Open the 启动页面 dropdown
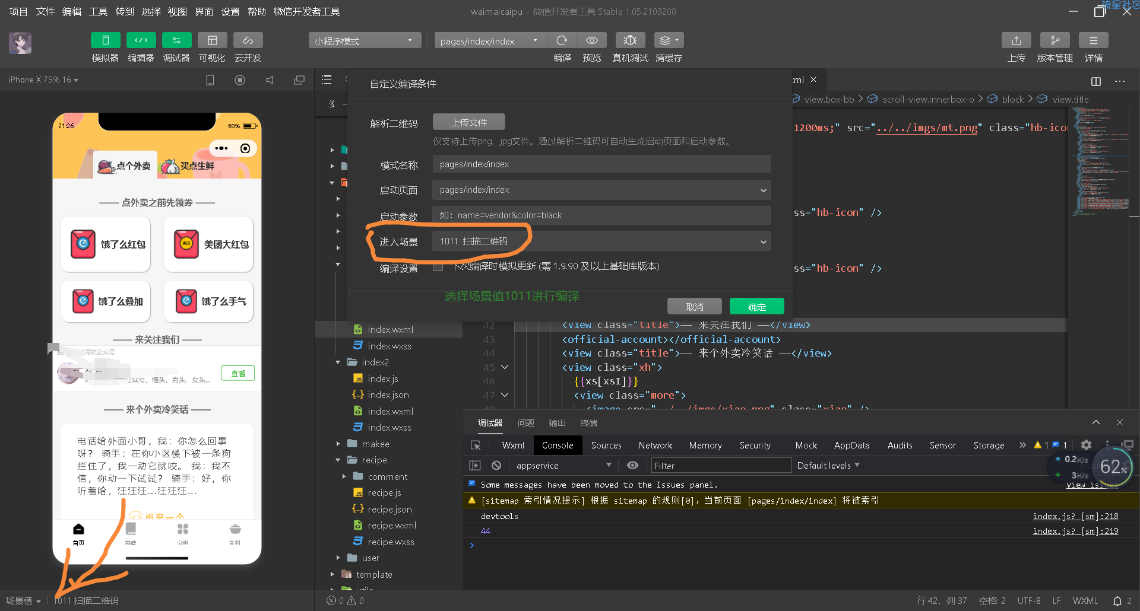The width and height of the screenshot is (1140, 611). coord(601,190)
